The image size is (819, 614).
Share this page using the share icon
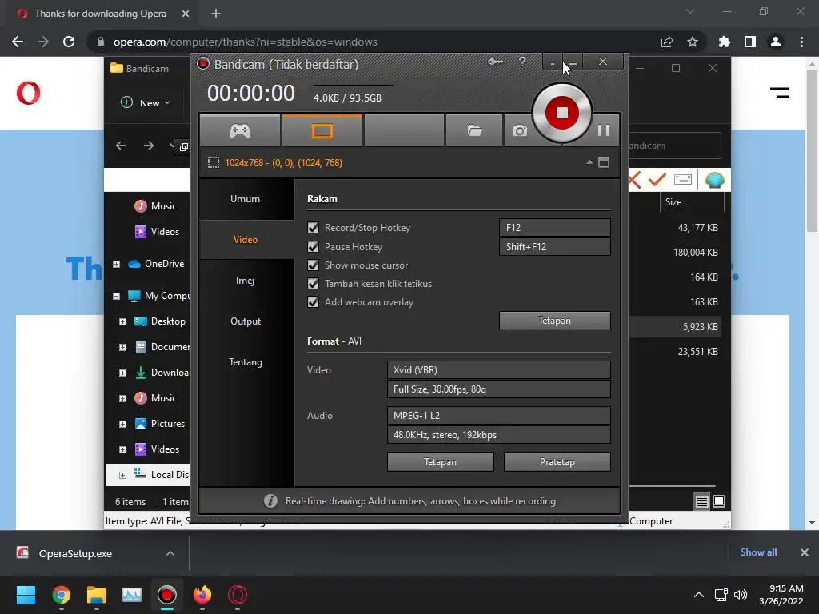[667, 42]
